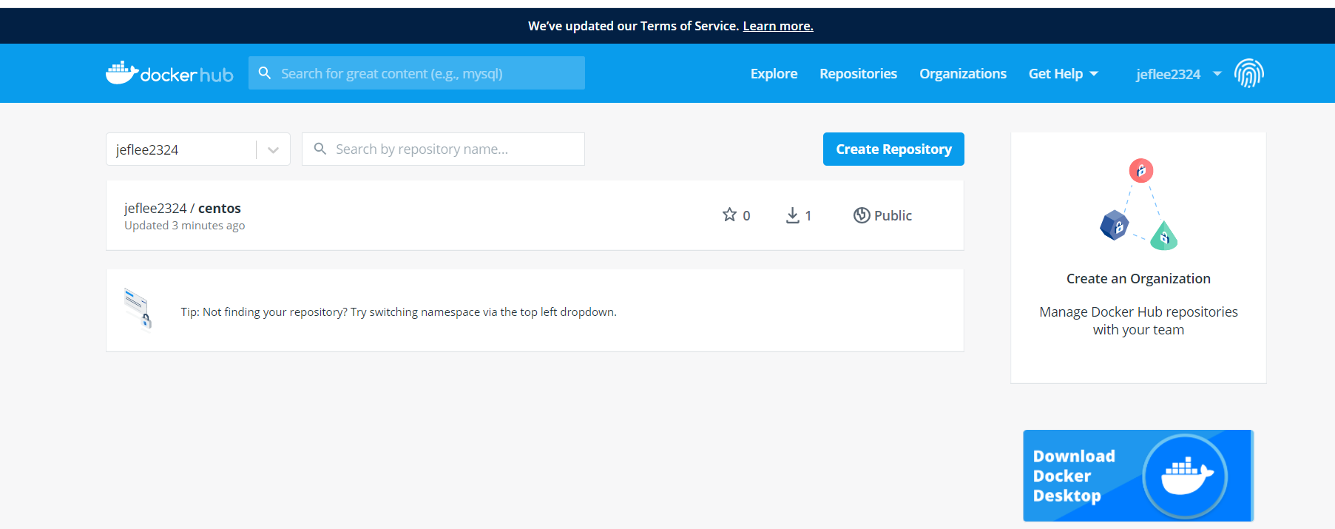Screen dimensions: 1335x529
Task: Click the download pulls icon on centos row
Action: 792,215
